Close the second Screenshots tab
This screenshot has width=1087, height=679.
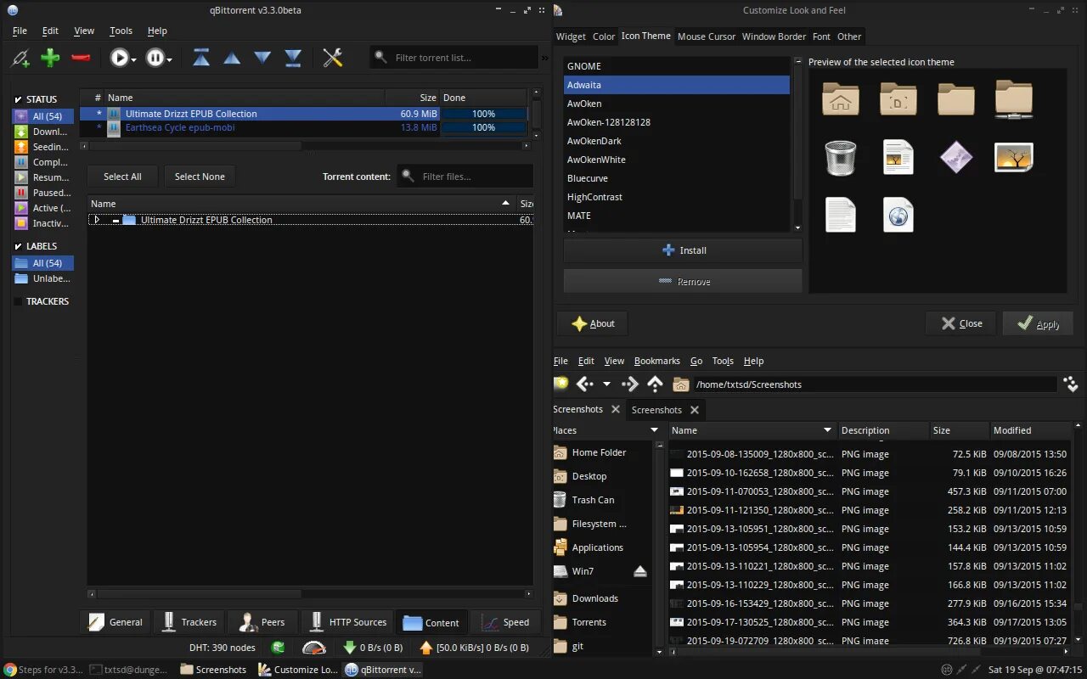(695, 410)
